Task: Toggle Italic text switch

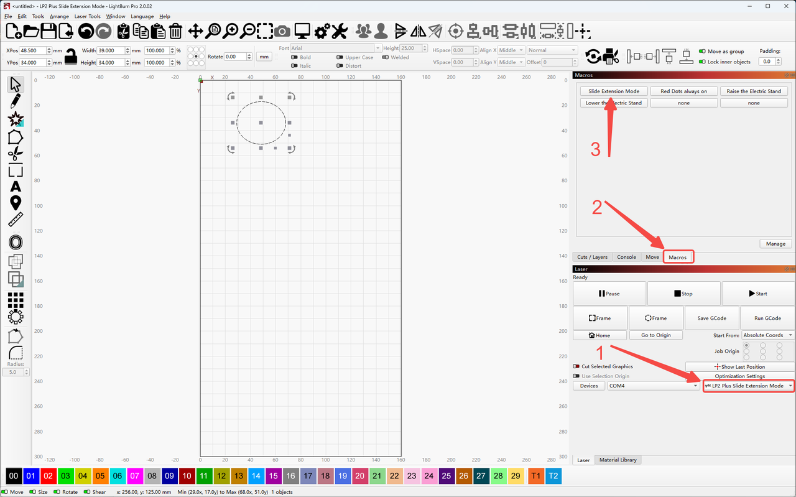Action: click(x=294, y=66)
